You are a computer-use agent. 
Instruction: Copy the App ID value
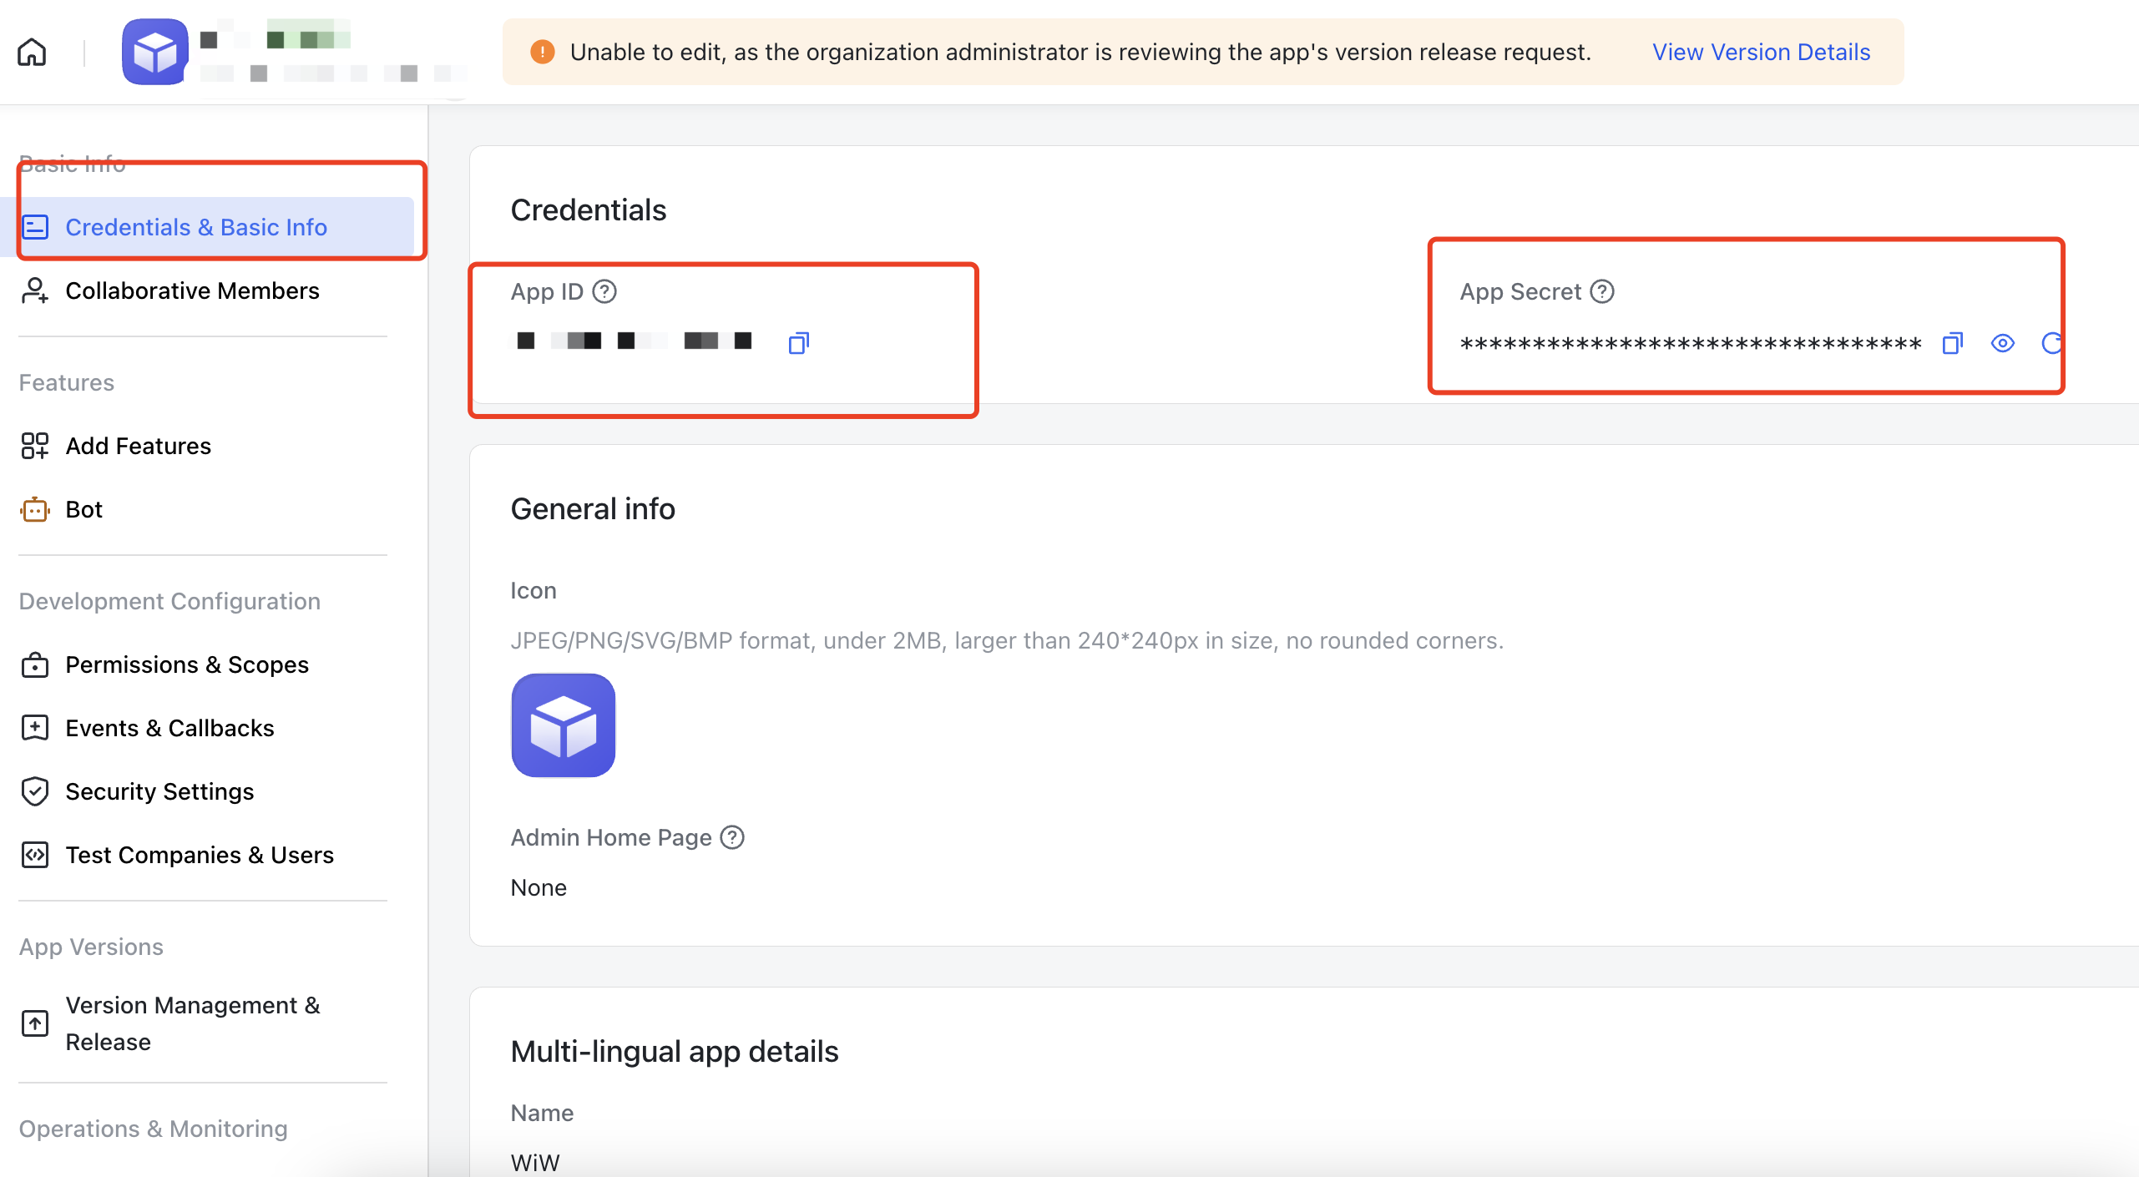[798, 342]
